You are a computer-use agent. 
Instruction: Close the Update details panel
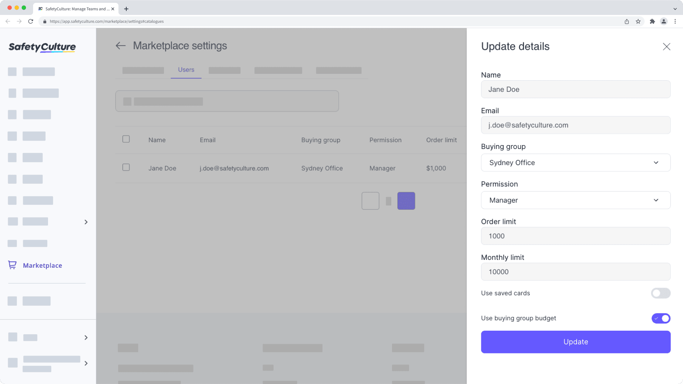click(666, 47)
